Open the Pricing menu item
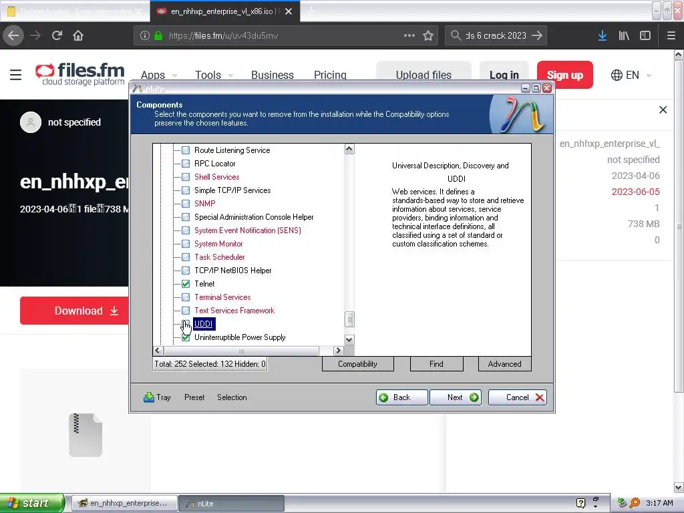 tap(330, 75)
